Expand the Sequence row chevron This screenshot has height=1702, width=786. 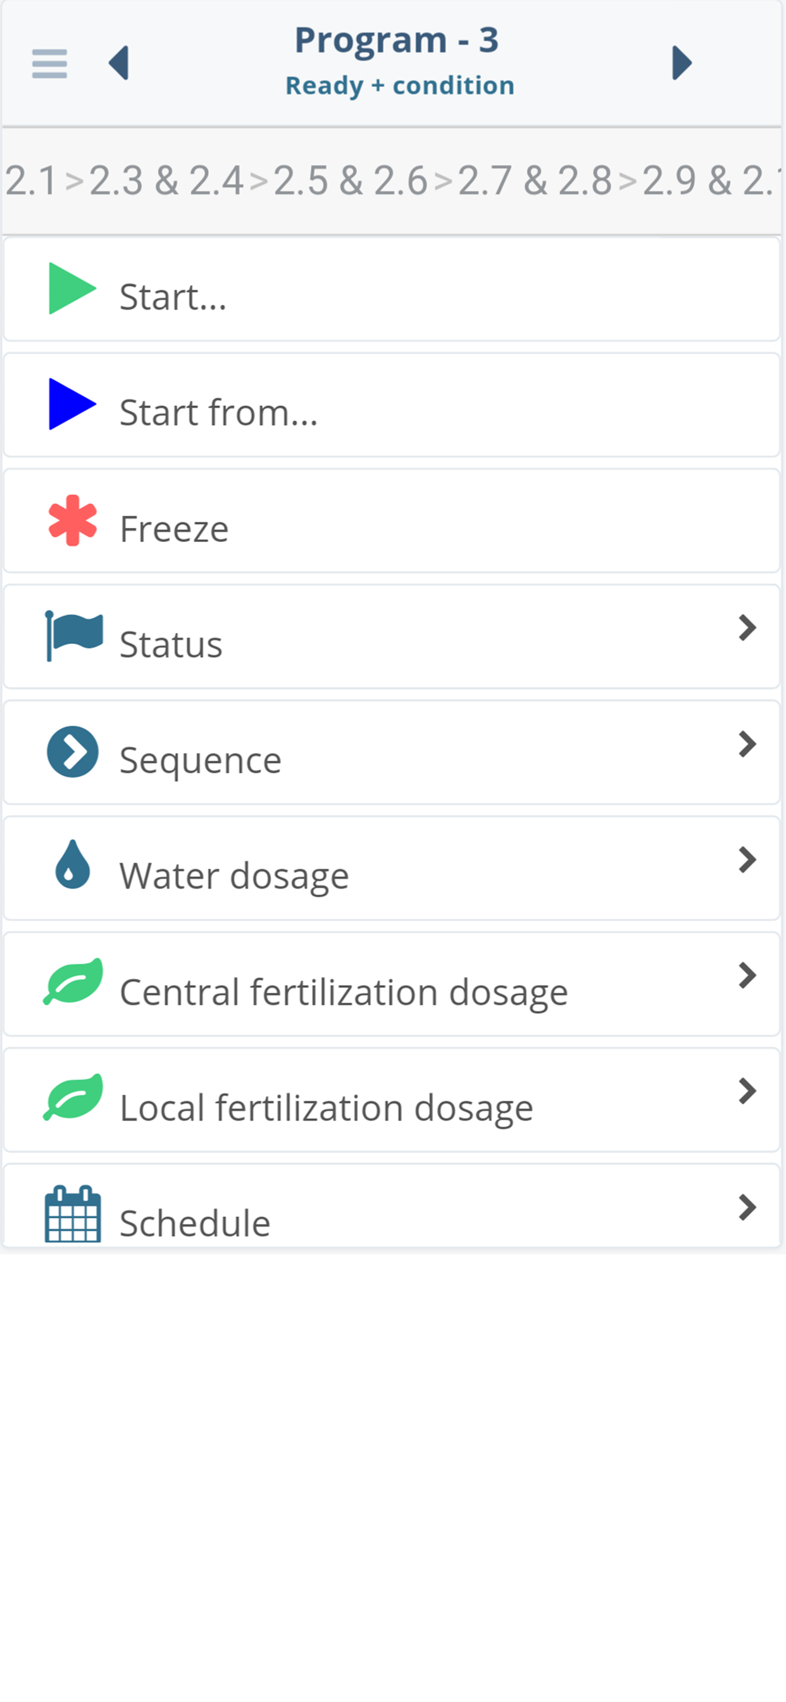(747, 745)
